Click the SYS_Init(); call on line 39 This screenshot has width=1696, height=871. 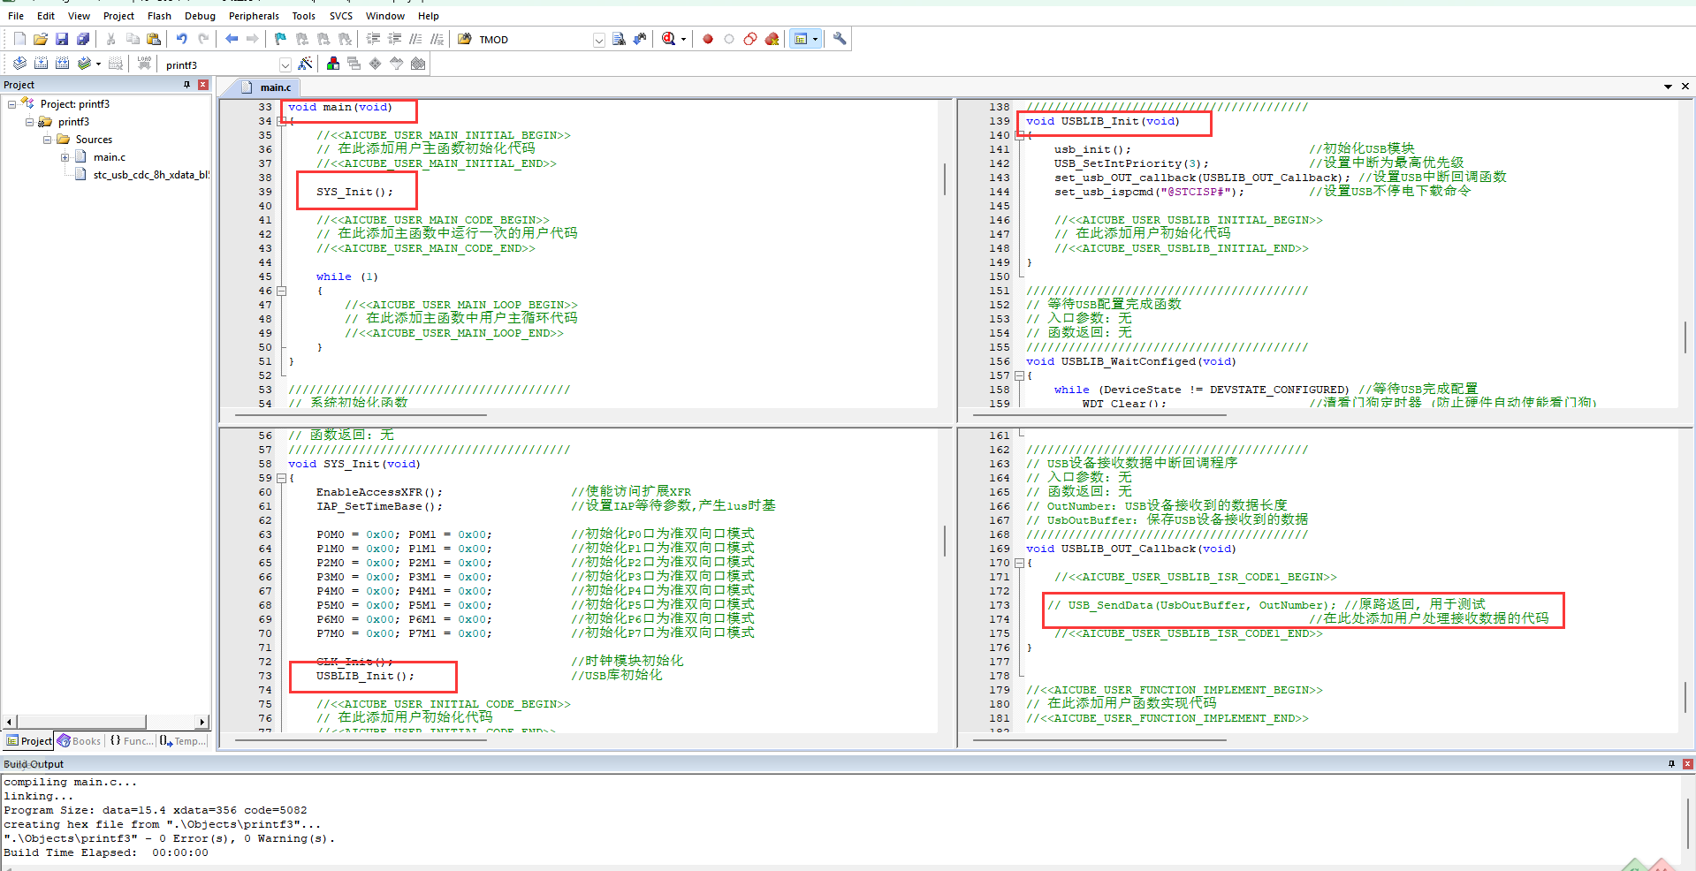tap(354, 192)
